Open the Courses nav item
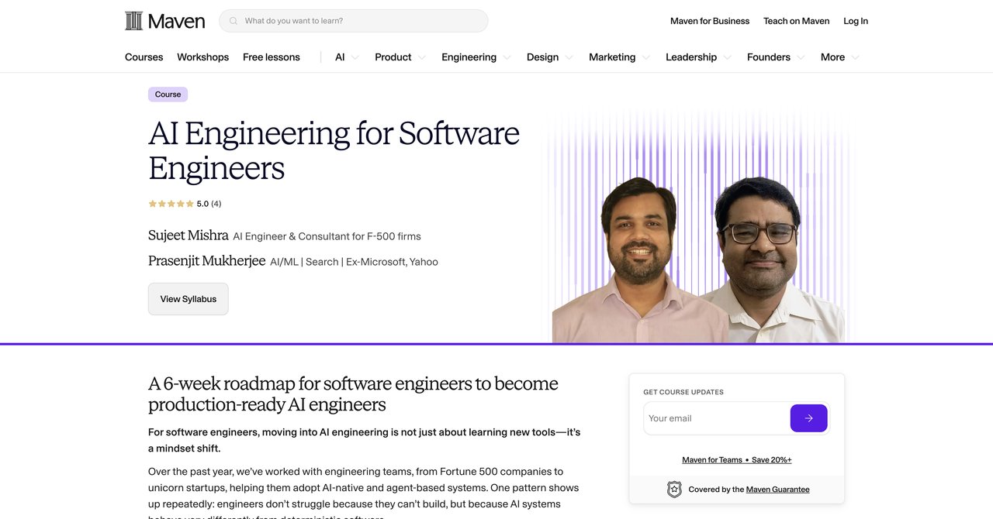 tap(144, 57)
